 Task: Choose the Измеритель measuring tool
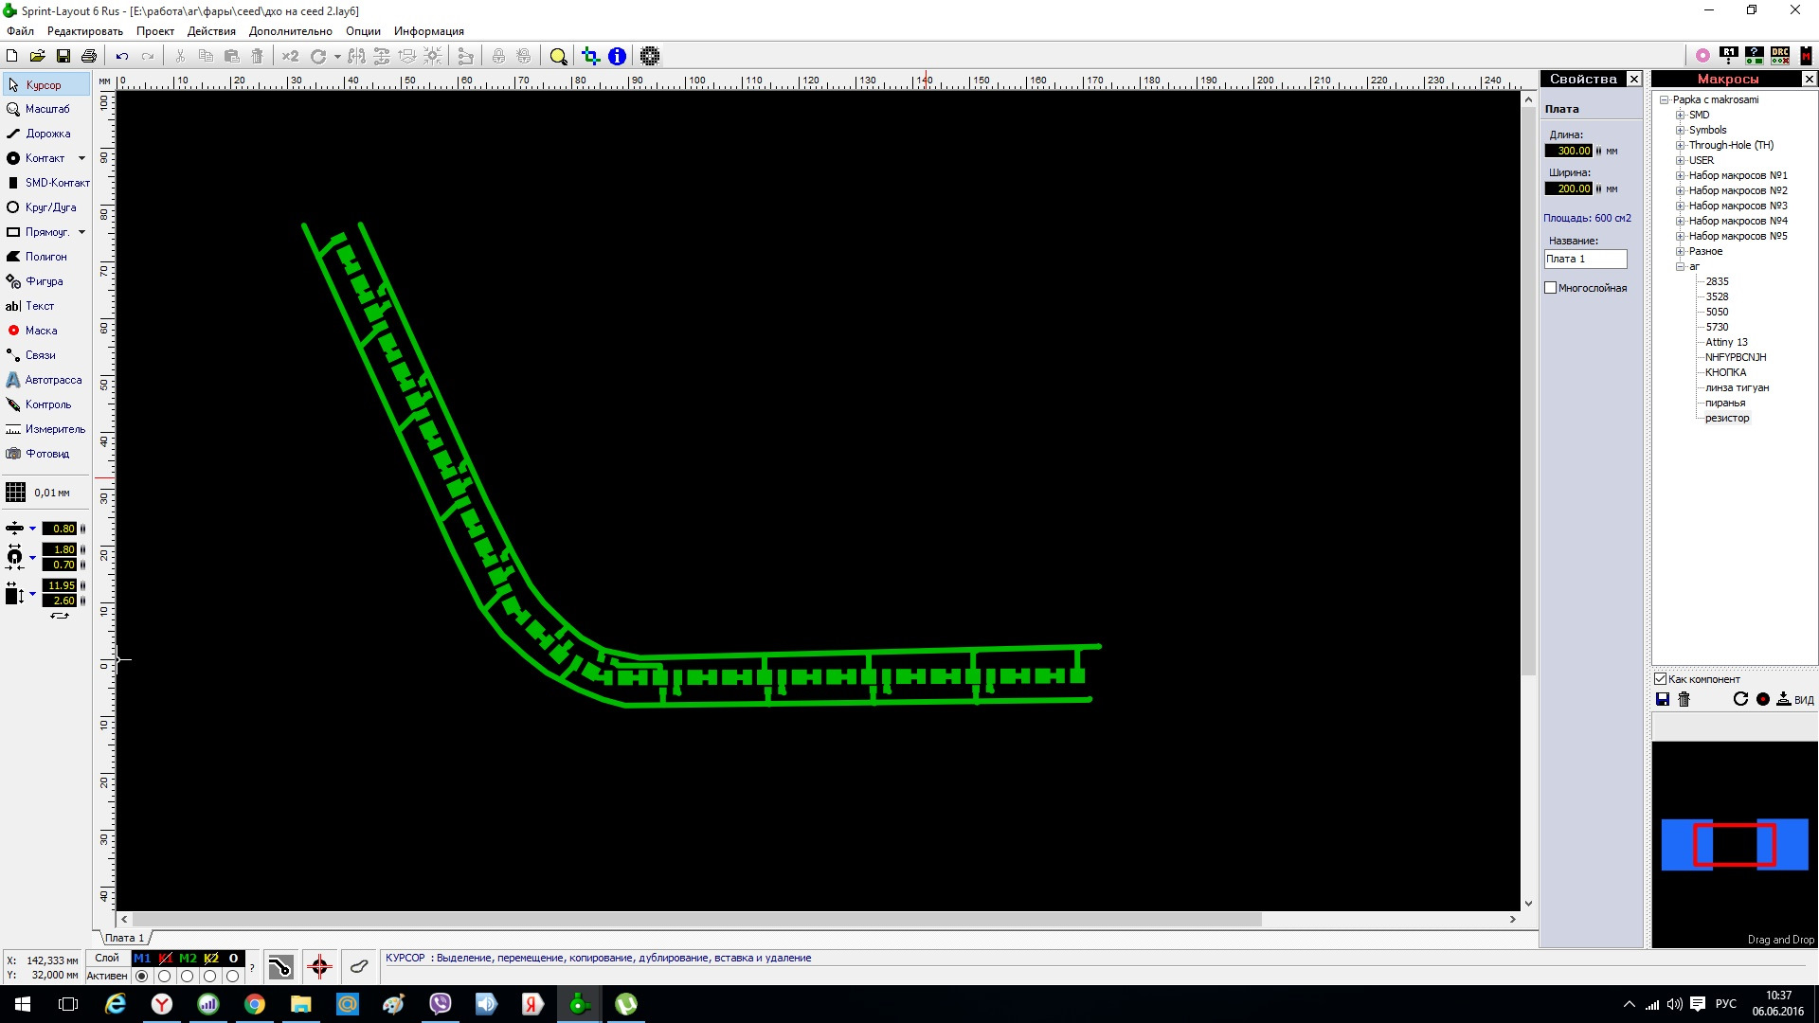tap(54, 429)
